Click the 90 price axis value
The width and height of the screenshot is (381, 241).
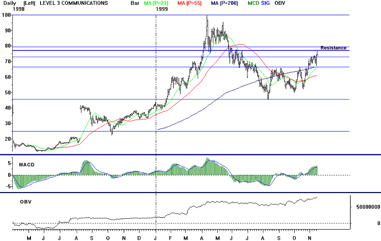8,30
